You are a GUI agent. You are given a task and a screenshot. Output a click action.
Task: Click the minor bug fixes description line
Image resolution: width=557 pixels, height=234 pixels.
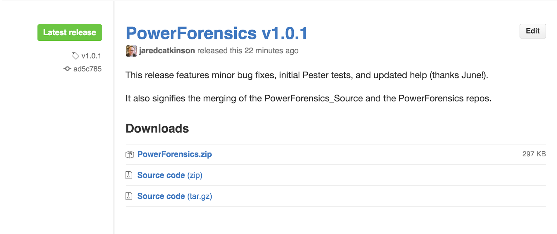click(x=306, y=75)
